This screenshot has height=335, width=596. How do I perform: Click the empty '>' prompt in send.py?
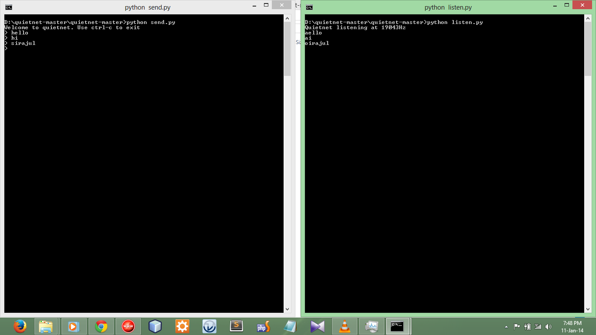click(x=6, y=48)
